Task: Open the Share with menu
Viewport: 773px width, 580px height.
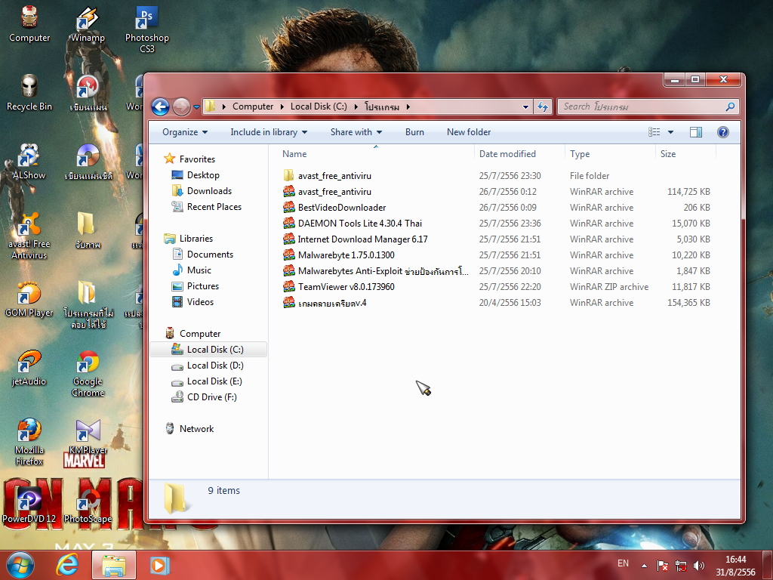Action: coord(356,132)
